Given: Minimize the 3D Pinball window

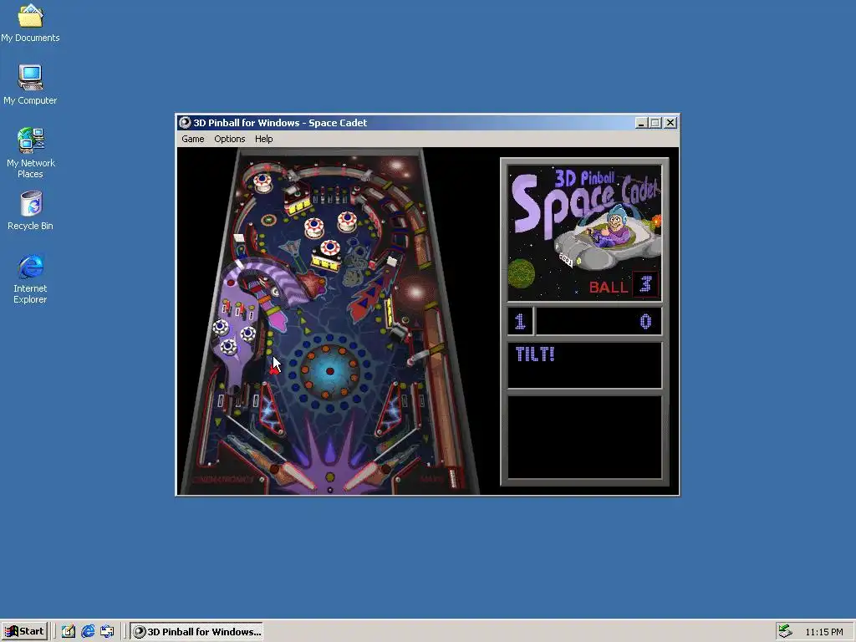Looking at the screenshot, I should [641, 123].
